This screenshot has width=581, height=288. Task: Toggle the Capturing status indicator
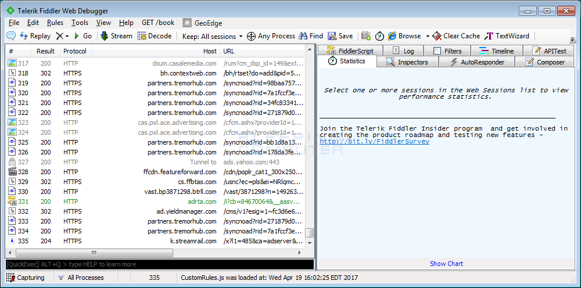click(26, 278)
